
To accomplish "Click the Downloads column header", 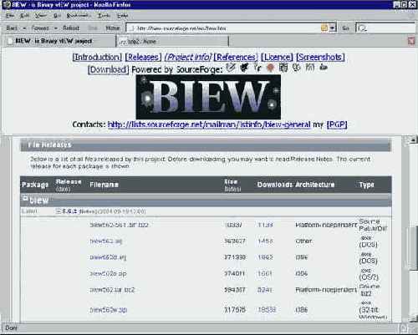I will (x=274, y=185).
